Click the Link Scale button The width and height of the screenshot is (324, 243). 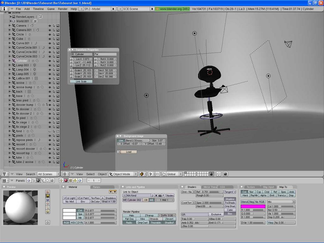(x=81, y=81)
